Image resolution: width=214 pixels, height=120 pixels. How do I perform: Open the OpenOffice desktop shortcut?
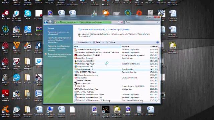16,80
